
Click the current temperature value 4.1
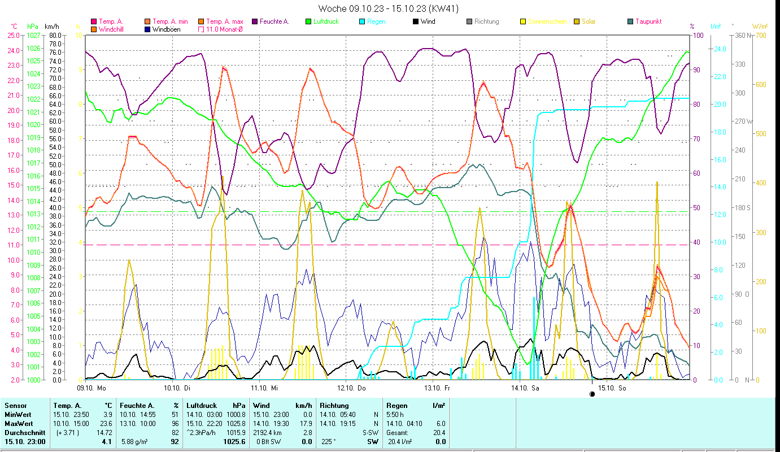(107, 442)
